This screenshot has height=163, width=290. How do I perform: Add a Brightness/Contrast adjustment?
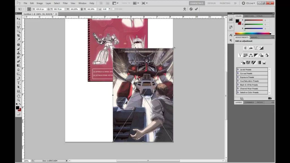(246, 48)
